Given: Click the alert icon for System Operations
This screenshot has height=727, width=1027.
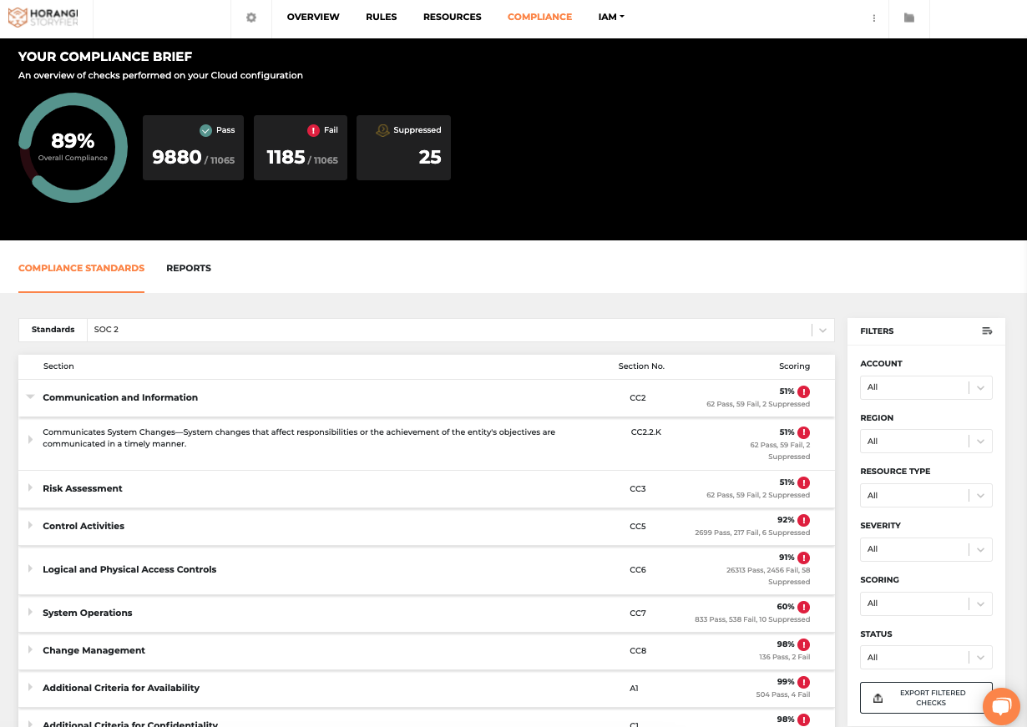Looking at the screenshot, I should 803,607.
